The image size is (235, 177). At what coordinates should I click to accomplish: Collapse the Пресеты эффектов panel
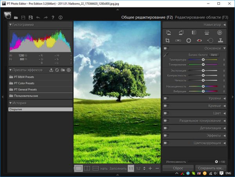point(10,70)
